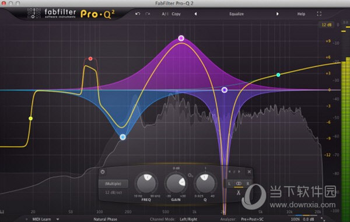This screenshot has height=222, width=350.
Task: Click the FabFilter Pro-Q 2 logo
Action: [71, 13]
